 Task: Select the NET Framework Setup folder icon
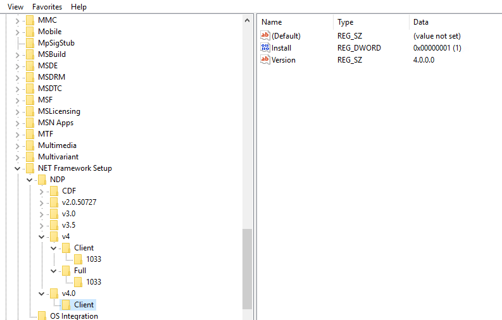click(30, 168)
